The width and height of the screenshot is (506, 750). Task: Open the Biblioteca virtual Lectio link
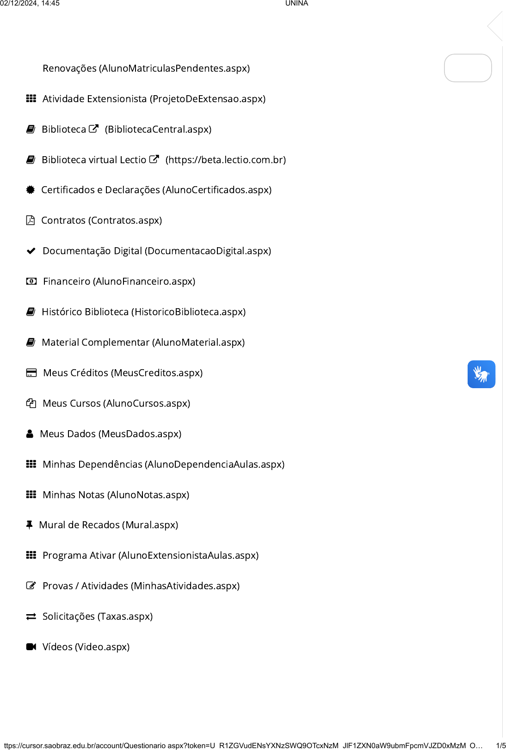(94, 159)
